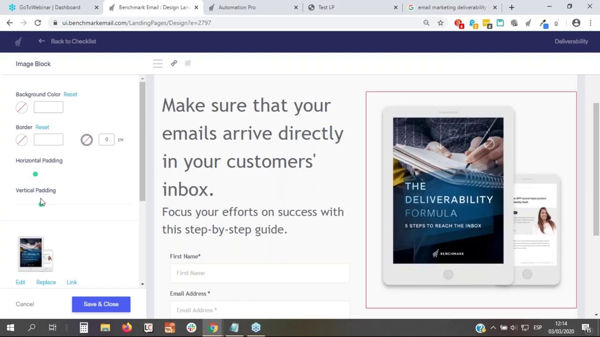Screen dimensions: 600x337
Task: Reset the Background Color
Action: (70, 95)
